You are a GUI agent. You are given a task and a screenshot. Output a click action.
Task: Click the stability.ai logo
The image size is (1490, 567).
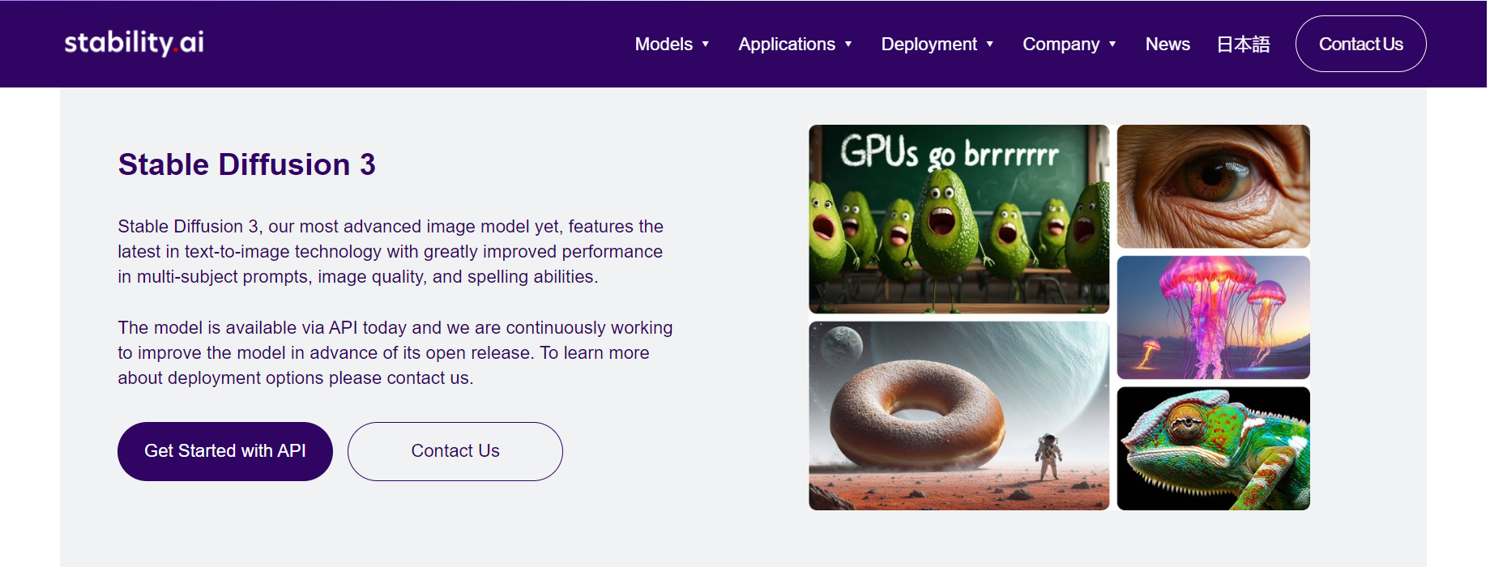(x=134, y=43)
